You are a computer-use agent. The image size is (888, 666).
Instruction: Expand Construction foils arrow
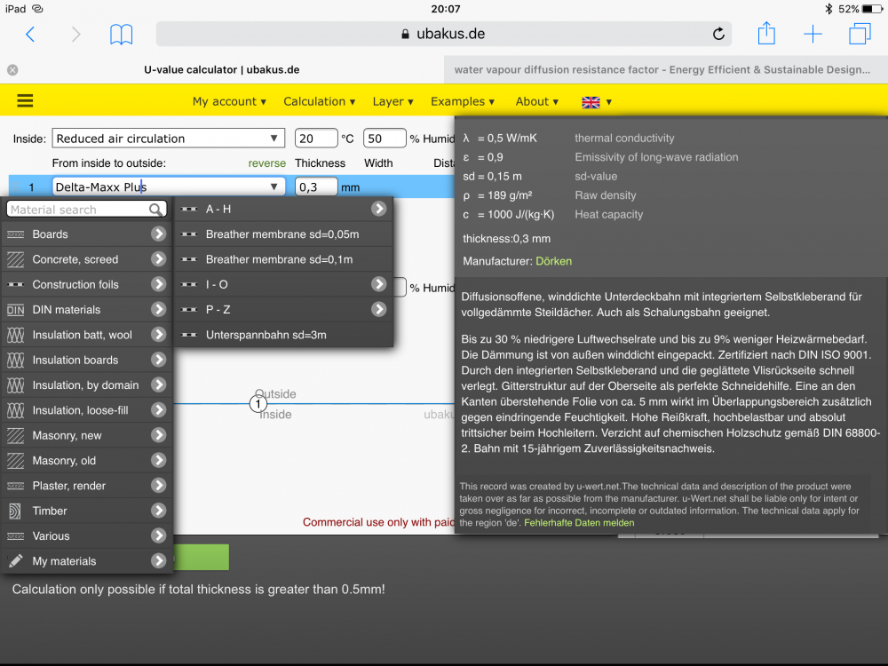(x=159, y=284)
